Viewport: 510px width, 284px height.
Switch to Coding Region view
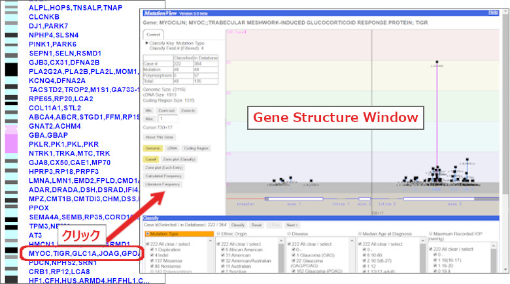point(194,148)
